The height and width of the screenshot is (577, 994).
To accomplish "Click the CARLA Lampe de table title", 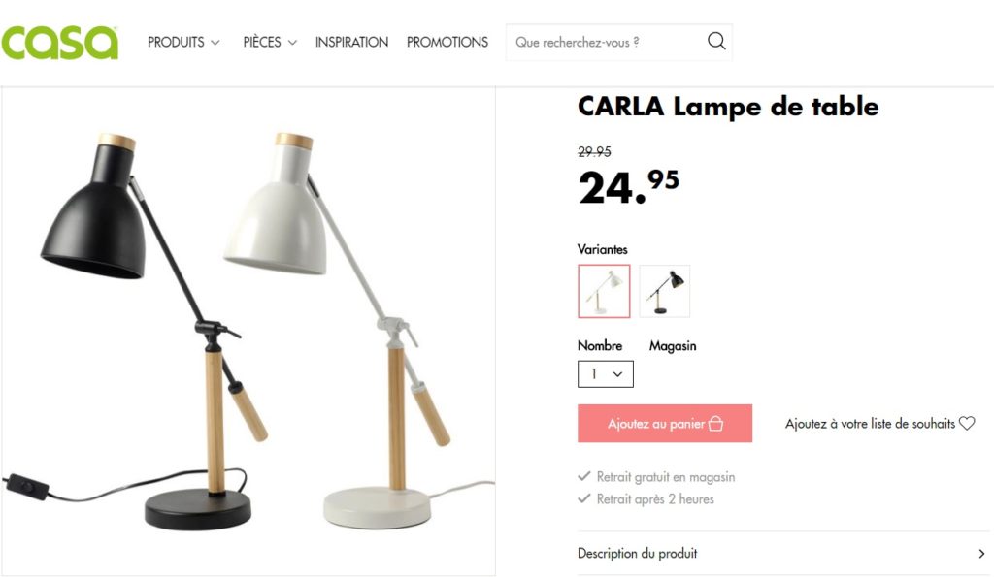I will (x=728, y=107).
